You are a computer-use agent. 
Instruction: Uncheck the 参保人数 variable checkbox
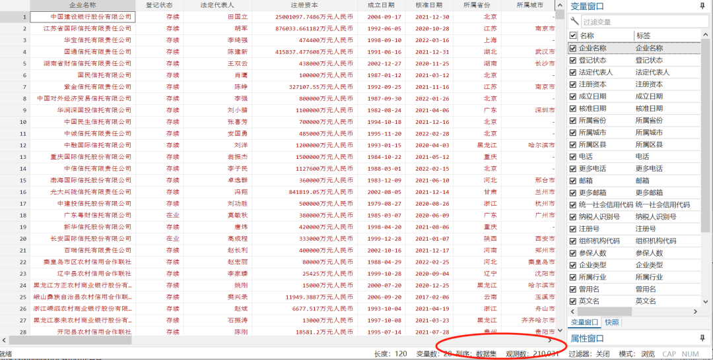coord(573,253)
